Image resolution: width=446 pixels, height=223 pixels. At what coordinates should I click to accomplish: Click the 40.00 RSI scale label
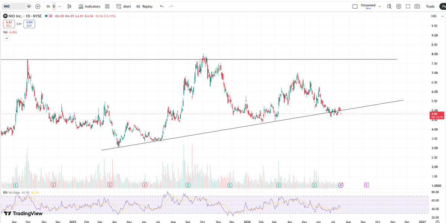(434, 209)
